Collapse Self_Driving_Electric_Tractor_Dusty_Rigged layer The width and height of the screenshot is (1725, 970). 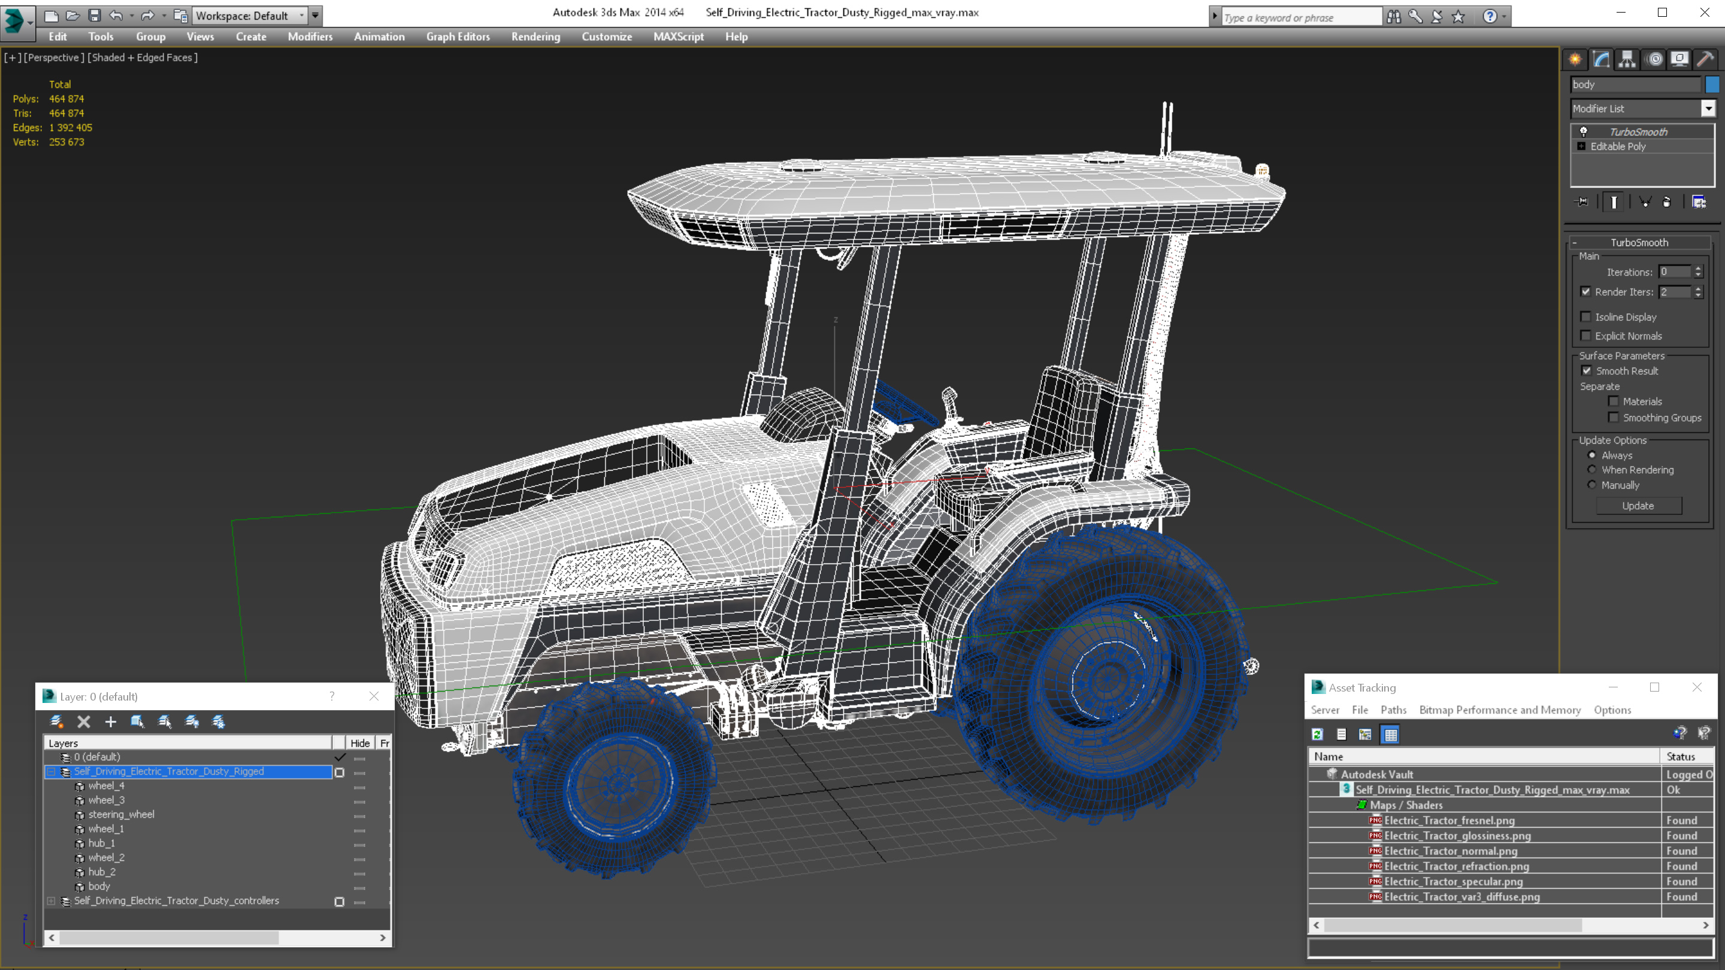point(51,772)
